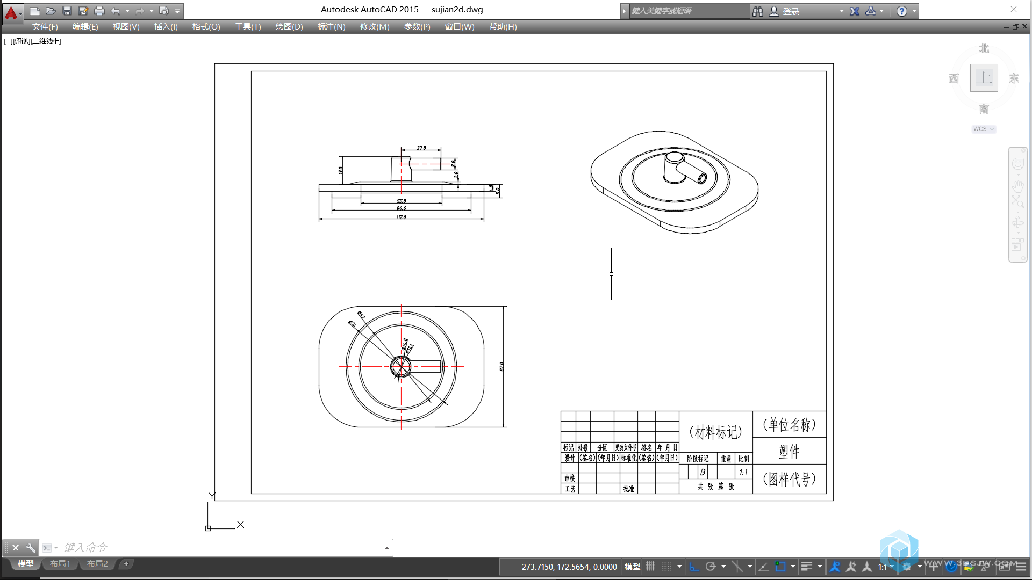The width and height of the screenshot is (1032, 580).
Task: Open the redo history dropdown arrow
Action: point(152,11)
